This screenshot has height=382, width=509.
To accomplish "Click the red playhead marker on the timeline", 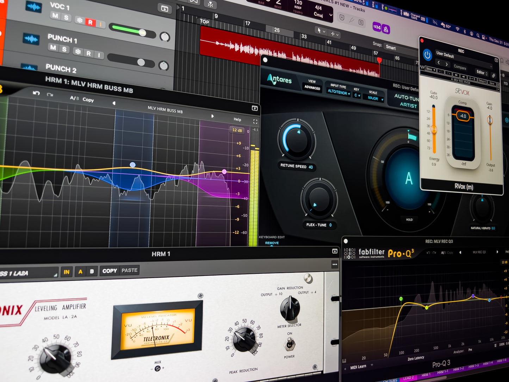I will 379,60.
